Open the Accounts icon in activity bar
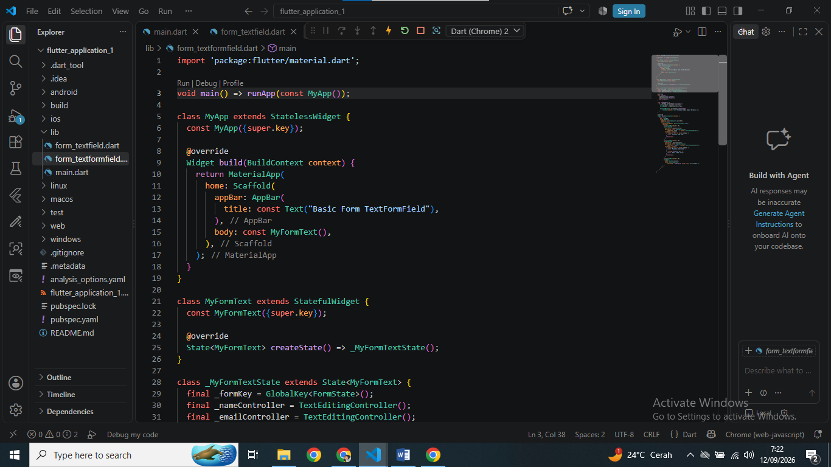This screenshot has height=467, width=831. click(16, 383)
